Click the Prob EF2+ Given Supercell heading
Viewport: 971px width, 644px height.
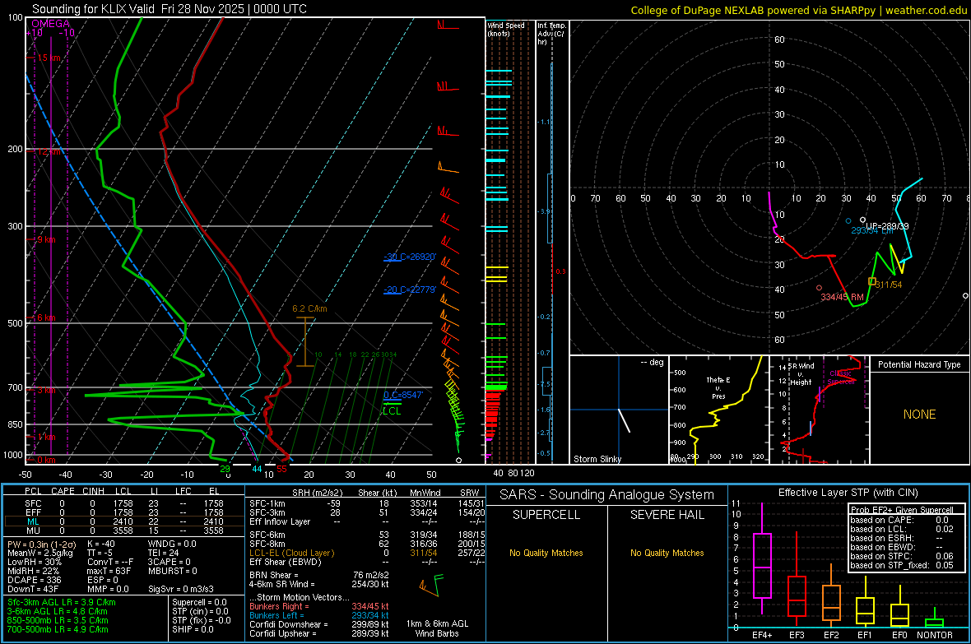902,510
